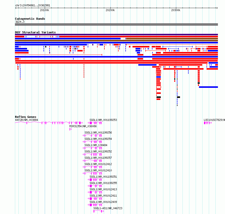The image size is (225, 214).
Task: Click the SGOL1|NM_001012409 transcript label
Action: click(x=103, y=202)
